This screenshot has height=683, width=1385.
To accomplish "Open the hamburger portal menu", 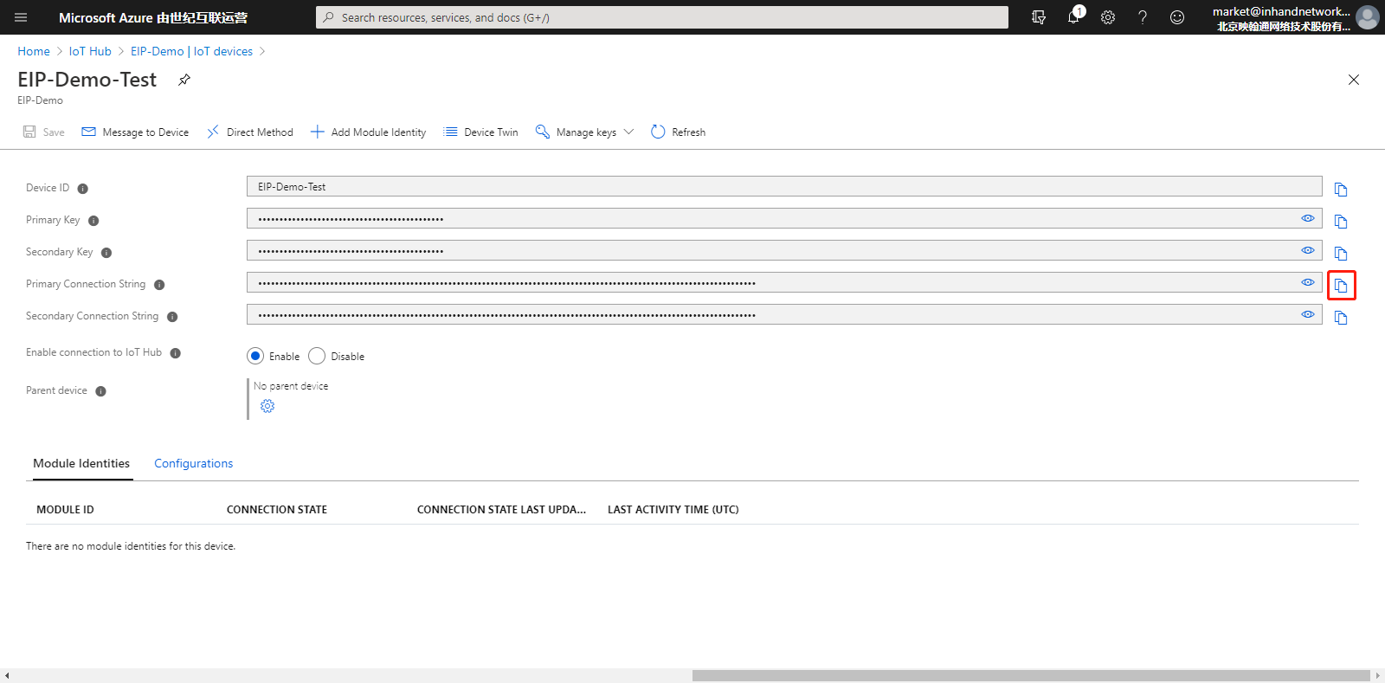I will point(21,17).
